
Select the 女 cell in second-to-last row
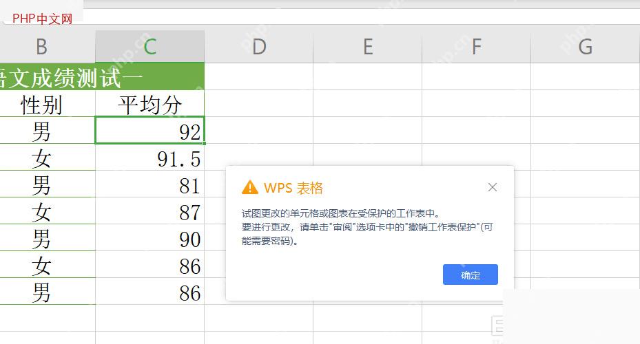tap(48, 265)
